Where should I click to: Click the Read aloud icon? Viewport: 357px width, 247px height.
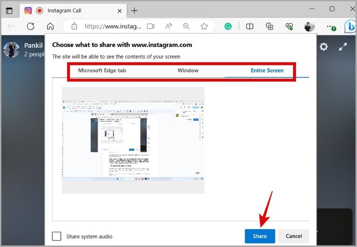169,26
